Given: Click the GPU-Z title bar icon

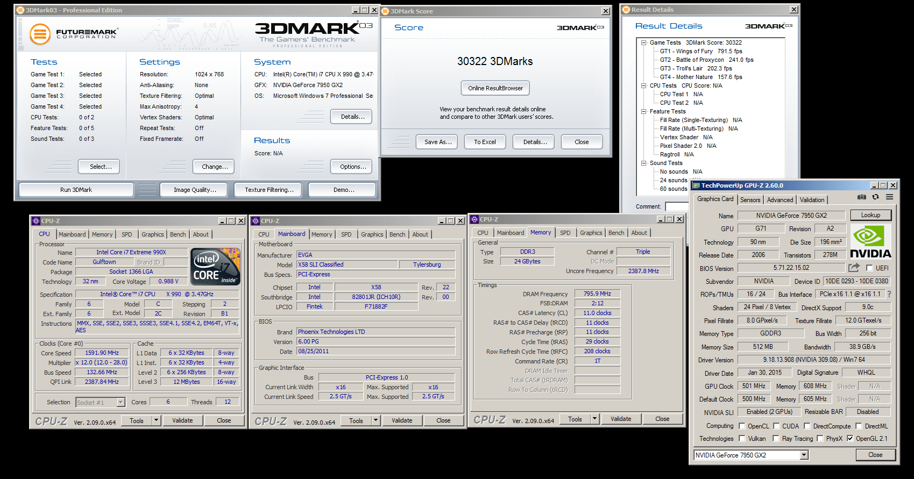Looking at the screenshot, I should [696, 185].
